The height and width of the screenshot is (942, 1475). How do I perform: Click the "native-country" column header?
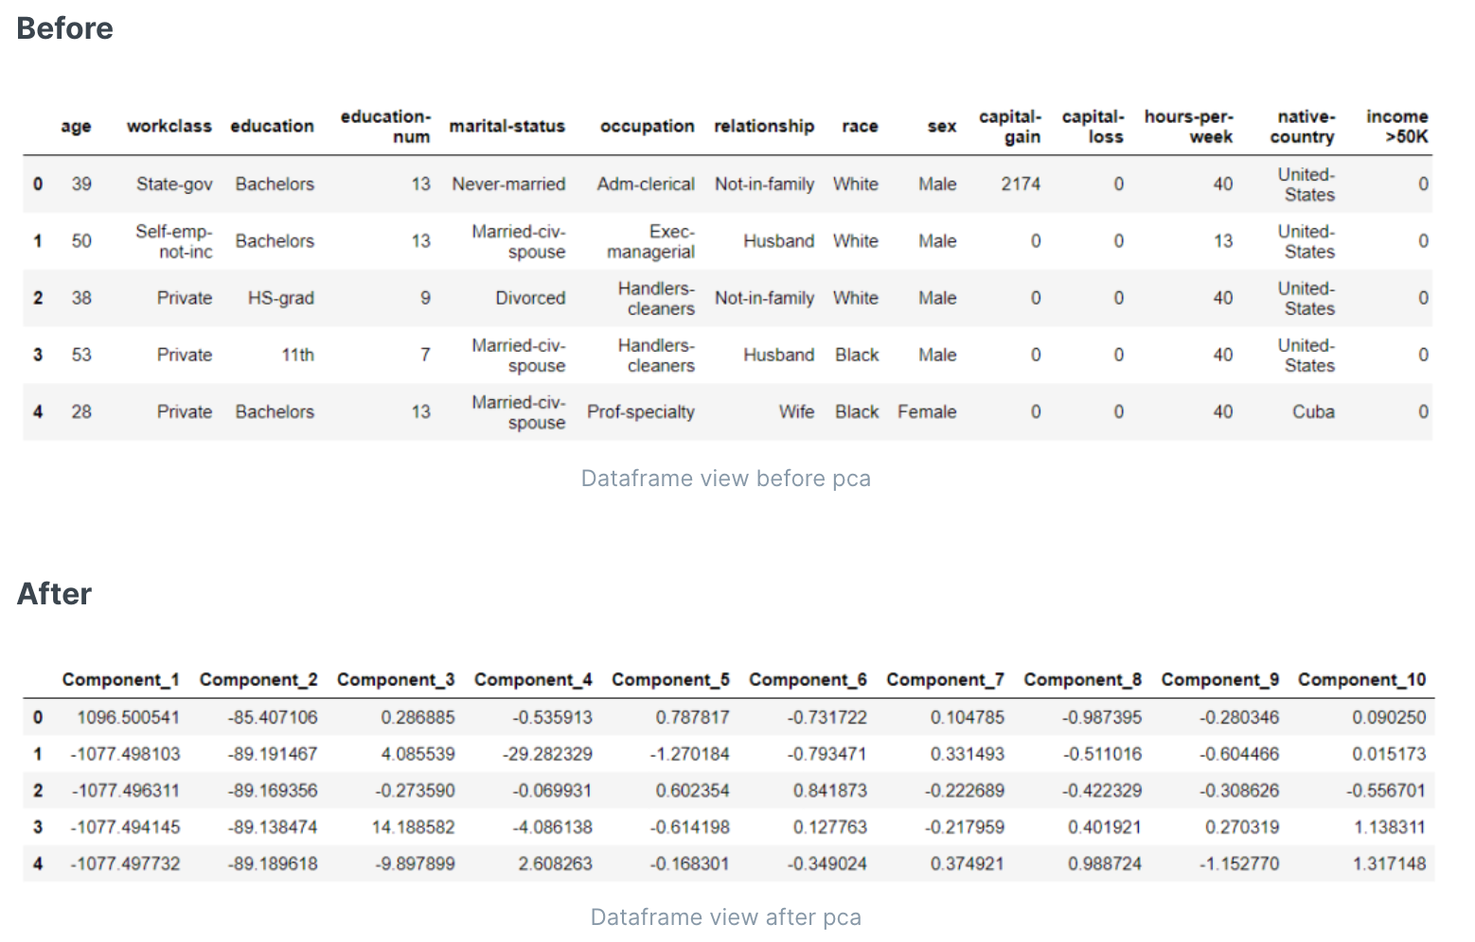point(1303,126)
